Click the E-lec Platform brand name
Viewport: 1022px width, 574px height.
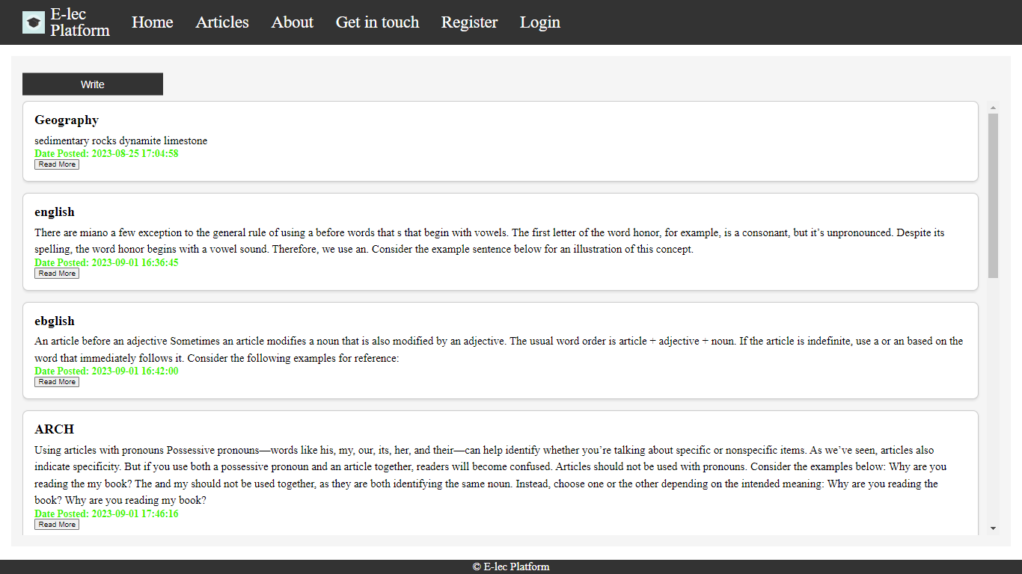(79, 22)
